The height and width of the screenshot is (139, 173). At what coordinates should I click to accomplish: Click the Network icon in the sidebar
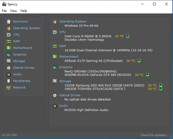tap(9, 87)
